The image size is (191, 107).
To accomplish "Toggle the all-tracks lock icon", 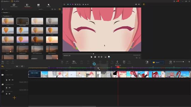I will click(x=17, y=66).
